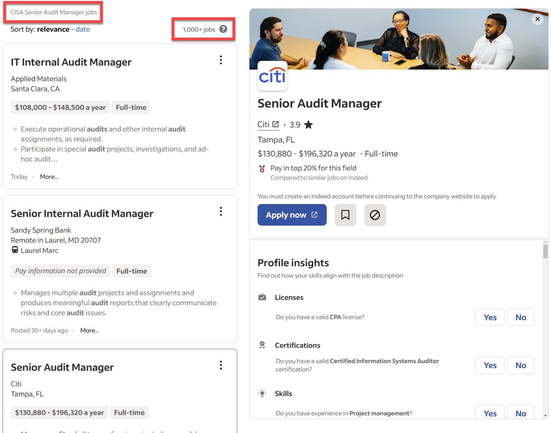The width and height of the screenshot is (551, 433).
Task: Click scrollbar up arrow in details panel
Action: click(x=545, y=242)
